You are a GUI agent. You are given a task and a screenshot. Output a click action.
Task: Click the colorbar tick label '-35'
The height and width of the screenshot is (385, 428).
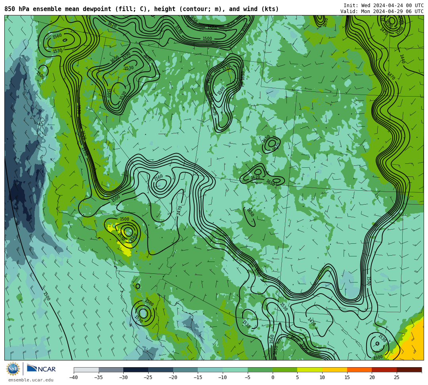[98, 377]
